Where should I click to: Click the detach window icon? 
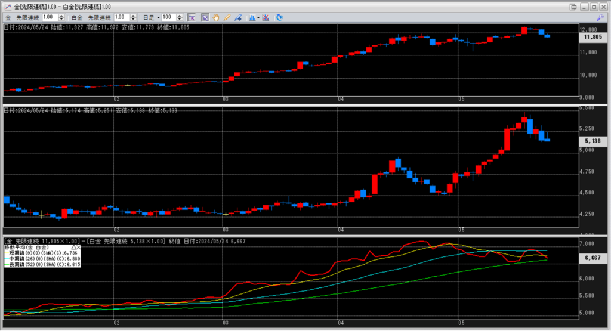click(573, 6)
